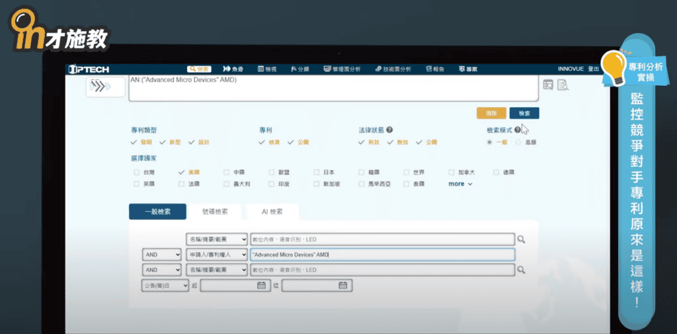Click the magnifier icon on the third search row
Screen dimensions: 677x334
[522, 270]
